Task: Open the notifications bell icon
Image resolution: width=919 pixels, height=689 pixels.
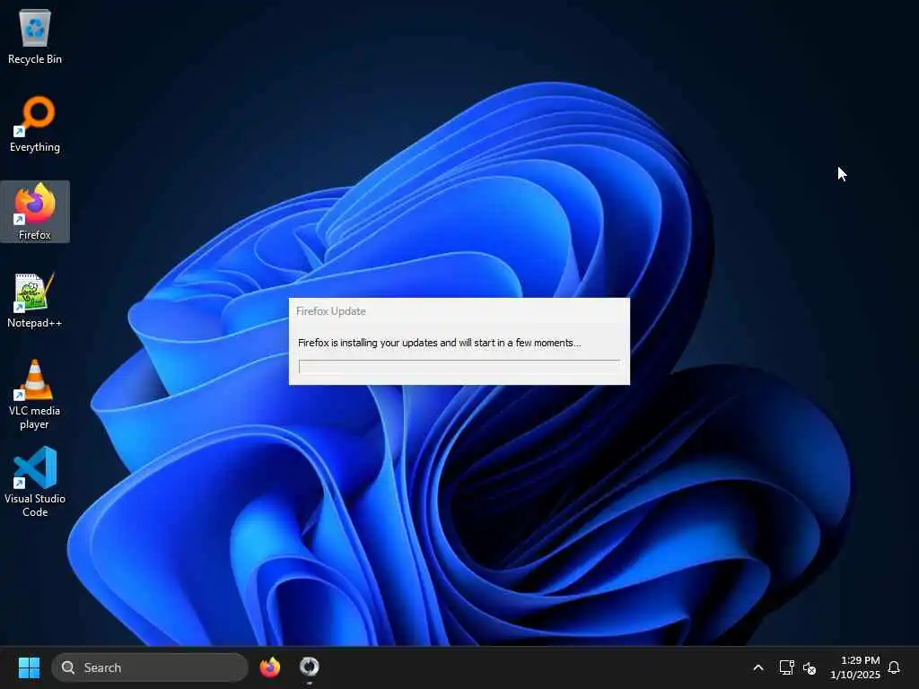Action: point(894,667)
